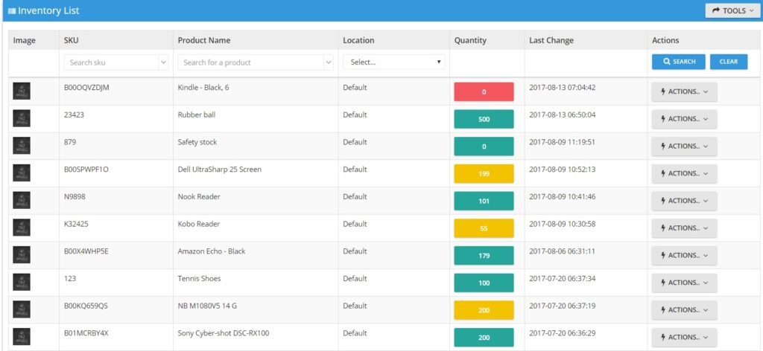This screenshot has width=763, height=351.
Task: Expand the product search dropdown arrow
Action: [329, 62]
